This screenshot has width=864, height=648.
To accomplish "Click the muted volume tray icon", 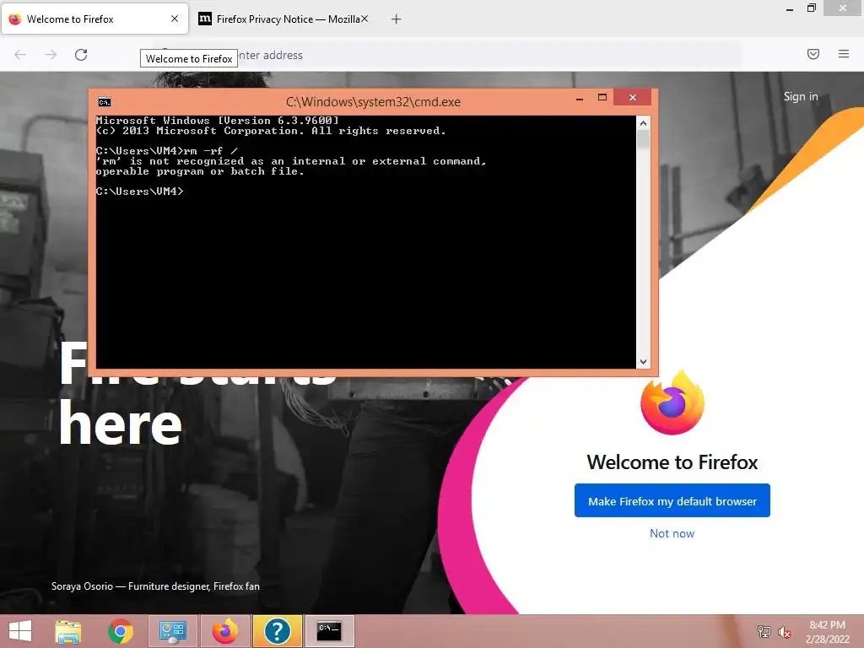I will pyautogui.click(x=784, y=632).
